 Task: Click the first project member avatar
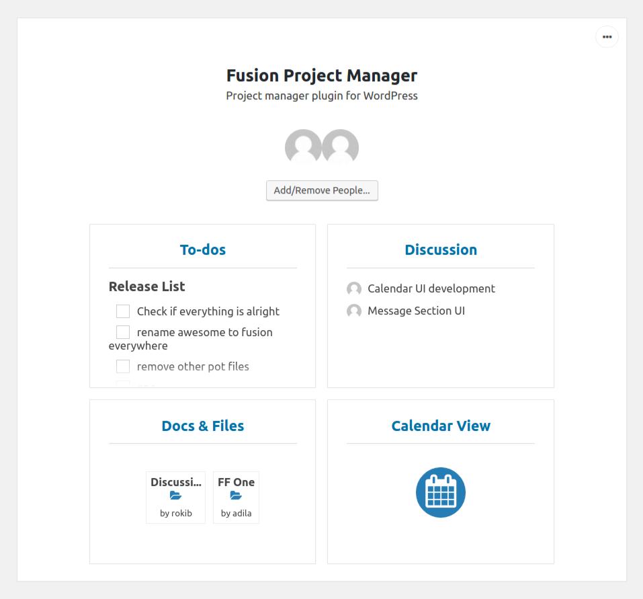pyautogui.click(x=303, y=147)
